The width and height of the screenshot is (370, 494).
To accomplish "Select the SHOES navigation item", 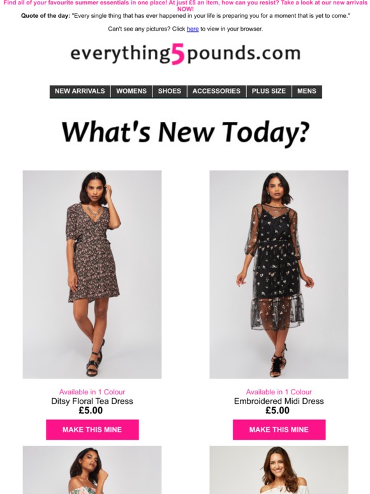I will 170,91.
